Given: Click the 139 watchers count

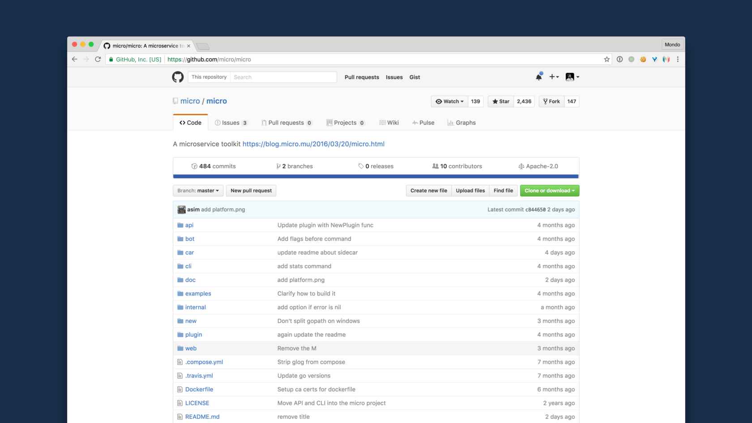Looking at the screenshot, I should coord(475,102).
